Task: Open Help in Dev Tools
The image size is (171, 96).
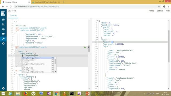Action: coord(168,11)
